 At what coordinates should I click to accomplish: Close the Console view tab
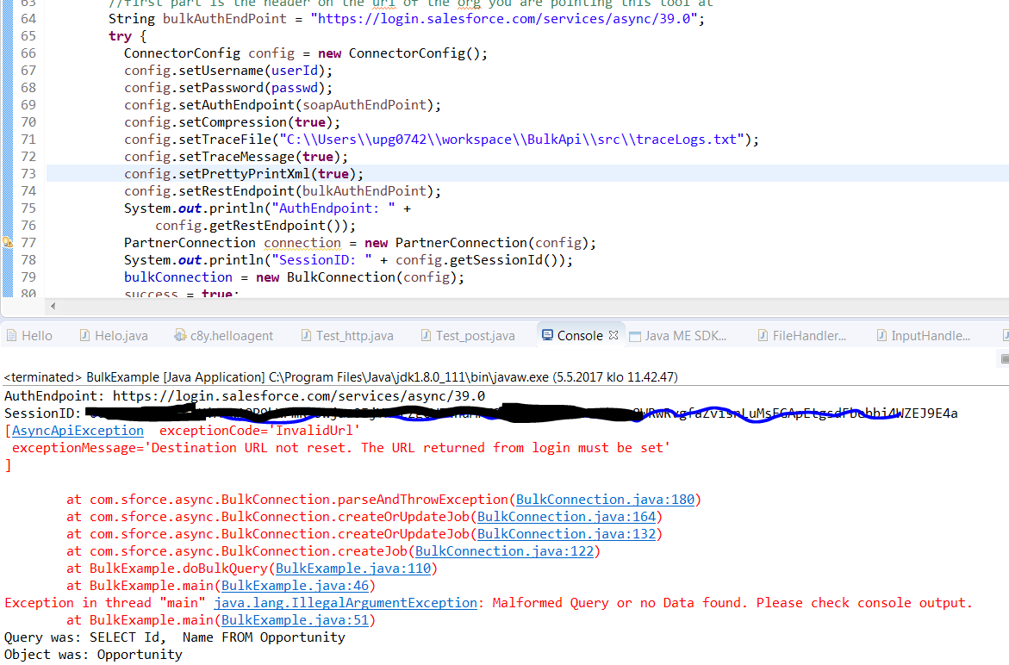point(613,335)
